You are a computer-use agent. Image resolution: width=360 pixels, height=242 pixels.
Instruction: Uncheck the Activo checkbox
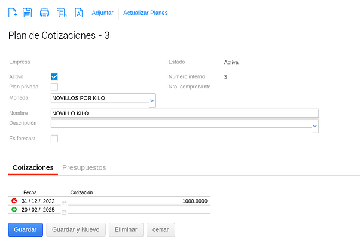coord(54,76)
